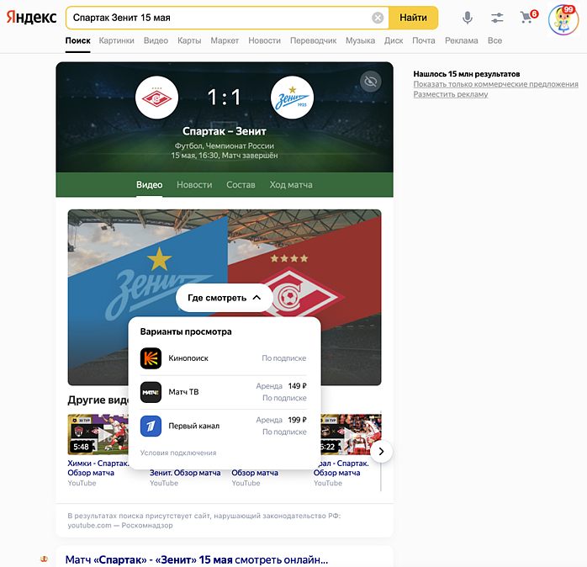
Task: Select the match widget Новости tab
Action: pyautogui.click(x=194, y=185)
